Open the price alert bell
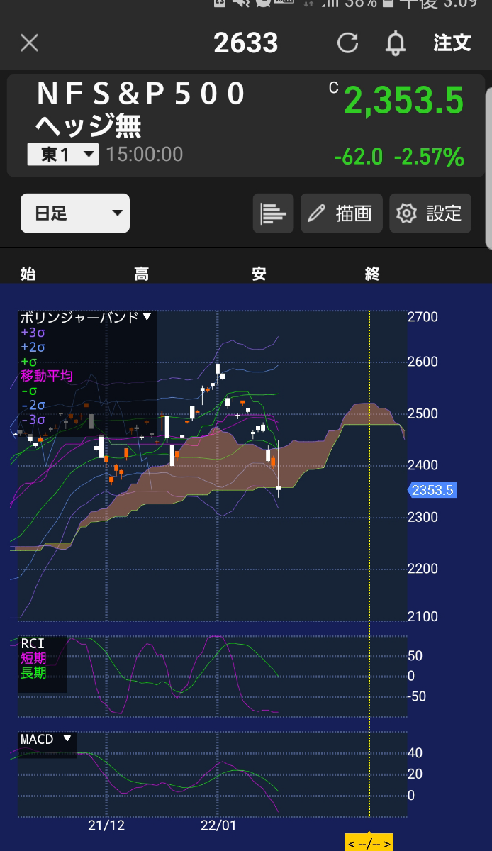Viewport: 492px width, 851px height. [396, 43]
